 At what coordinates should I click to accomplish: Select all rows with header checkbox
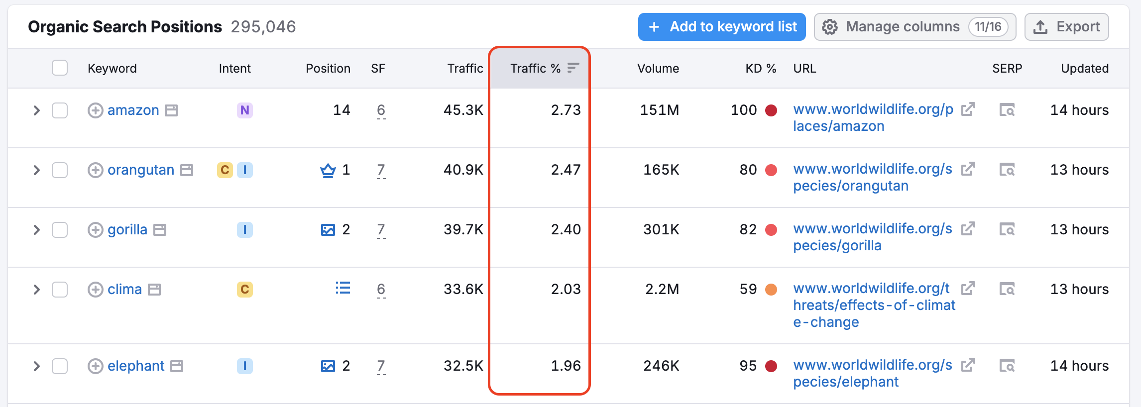click(60, 68)
